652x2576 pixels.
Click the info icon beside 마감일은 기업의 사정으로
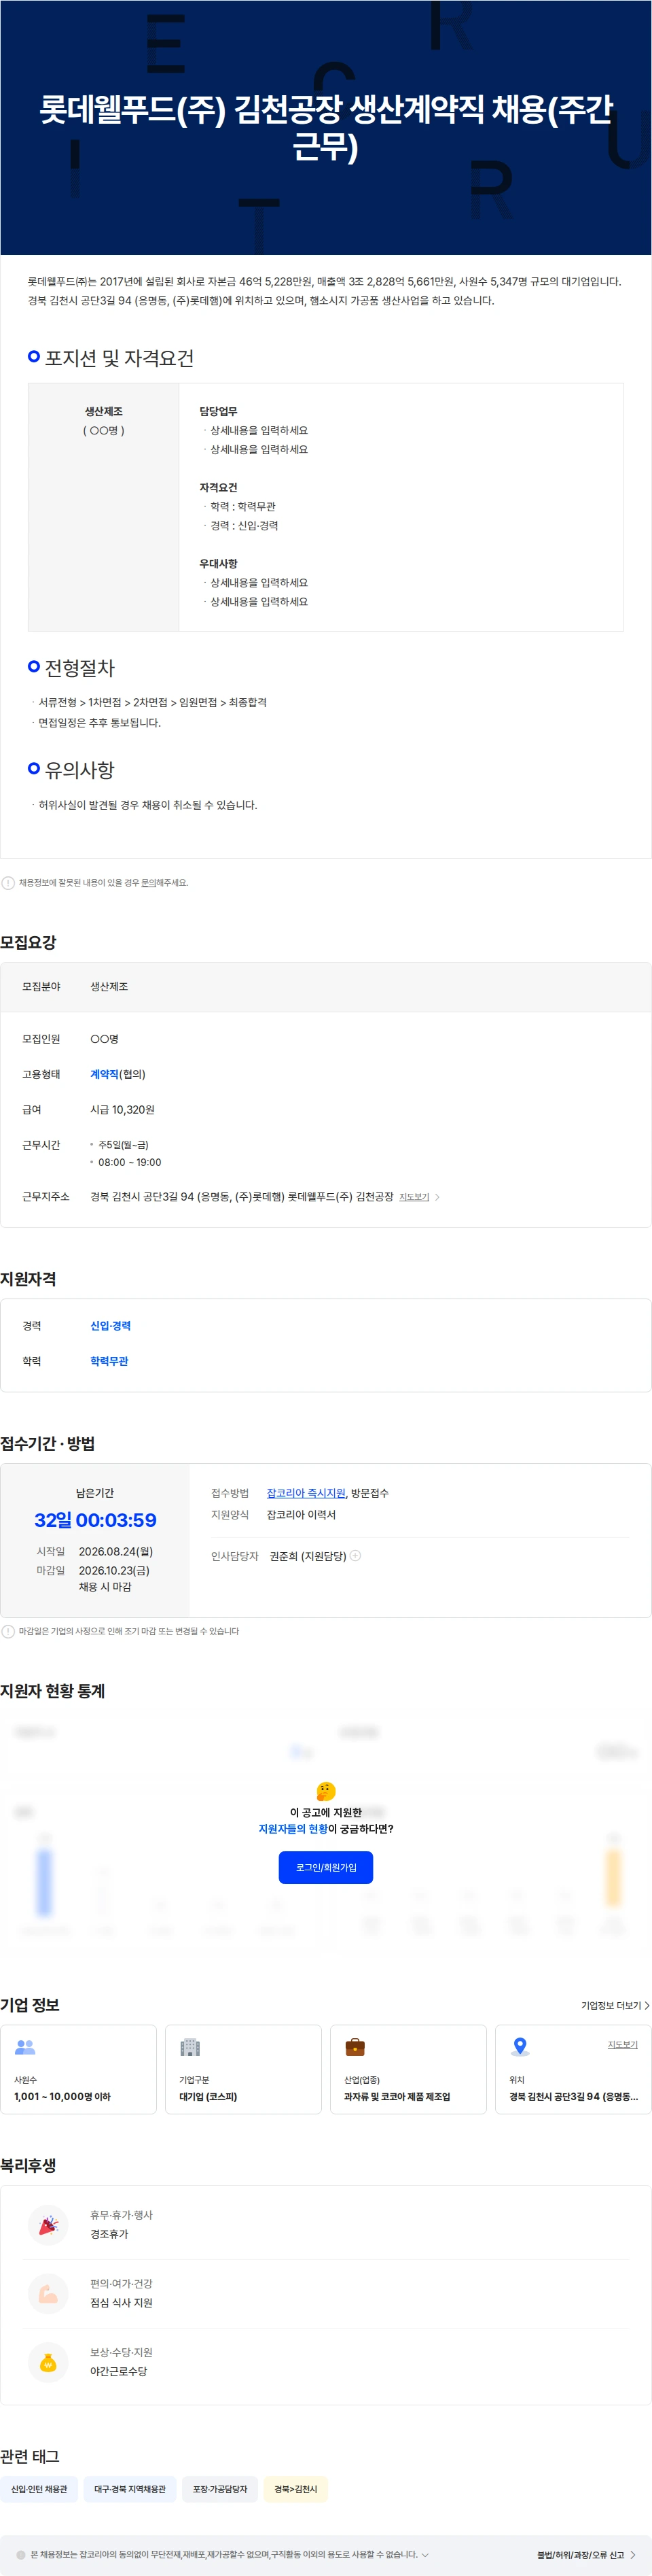tap(8, 1631)
